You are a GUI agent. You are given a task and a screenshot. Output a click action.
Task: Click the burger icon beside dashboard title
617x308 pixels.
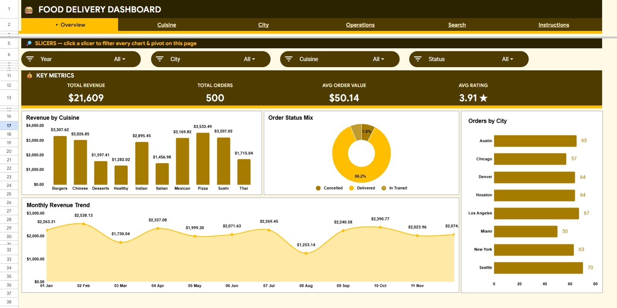click(x=29, y=10)
